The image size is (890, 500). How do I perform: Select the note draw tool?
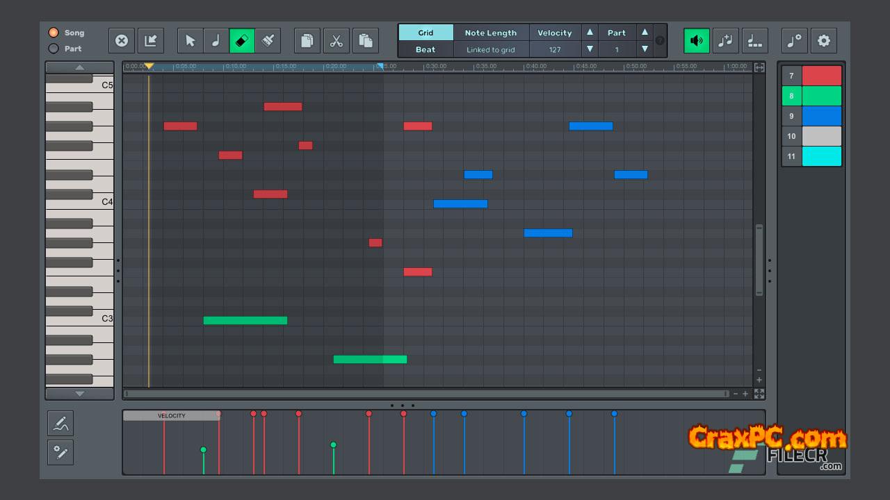pyautogui.click(x=216, y=41)
